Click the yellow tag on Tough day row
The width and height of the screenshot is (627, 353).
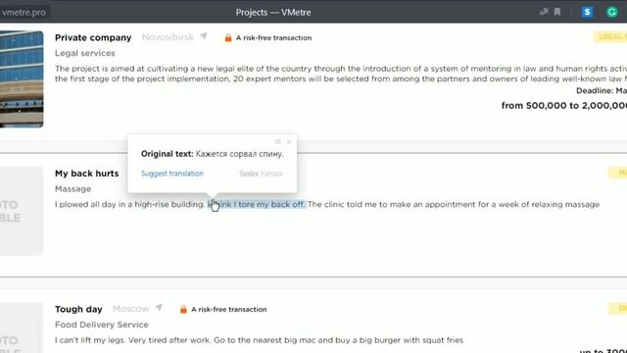coord(617,308)
